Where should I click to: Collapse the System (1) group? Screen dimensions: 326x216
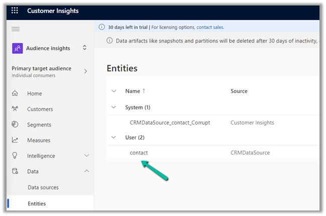(114, 107)
